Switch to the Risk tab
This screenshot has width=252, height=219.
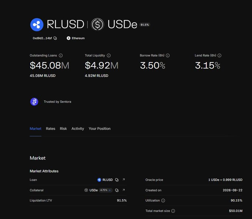click(x=63, y=129)
